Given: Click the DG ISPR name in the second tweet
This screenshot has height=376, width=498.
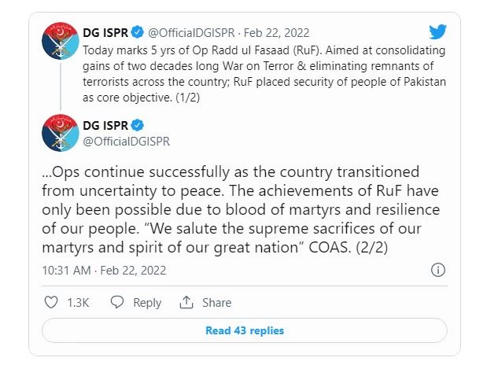Looking at the screenshot, I should [x=105, y=126].
